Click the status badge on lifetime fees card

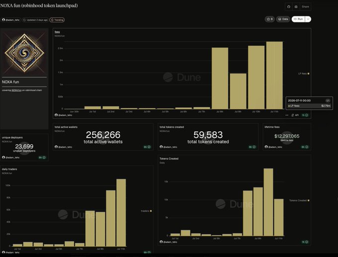pos(305,147)
